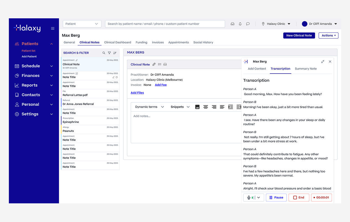The width and height of the screenshot is (350, 222).
Task: Minimize the transcription panel with collapse arrows icon
Action: 323,62
